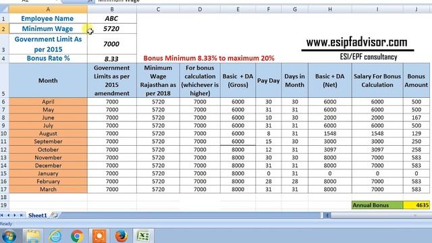The width and height of the screenshot is (432, 243).
Task: Select the 8.33 bonus rate cell
Action: pos(112,59)
